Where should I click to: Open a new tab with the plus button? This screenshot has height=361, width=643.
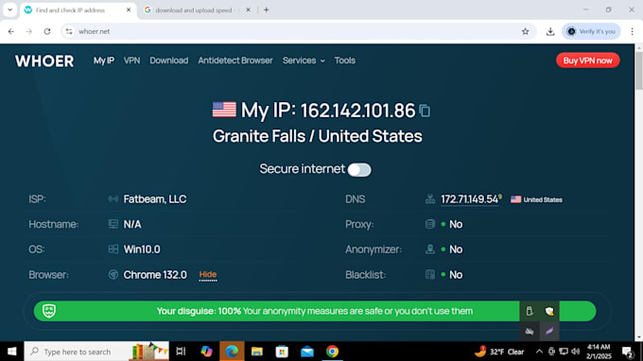(266, 9)
